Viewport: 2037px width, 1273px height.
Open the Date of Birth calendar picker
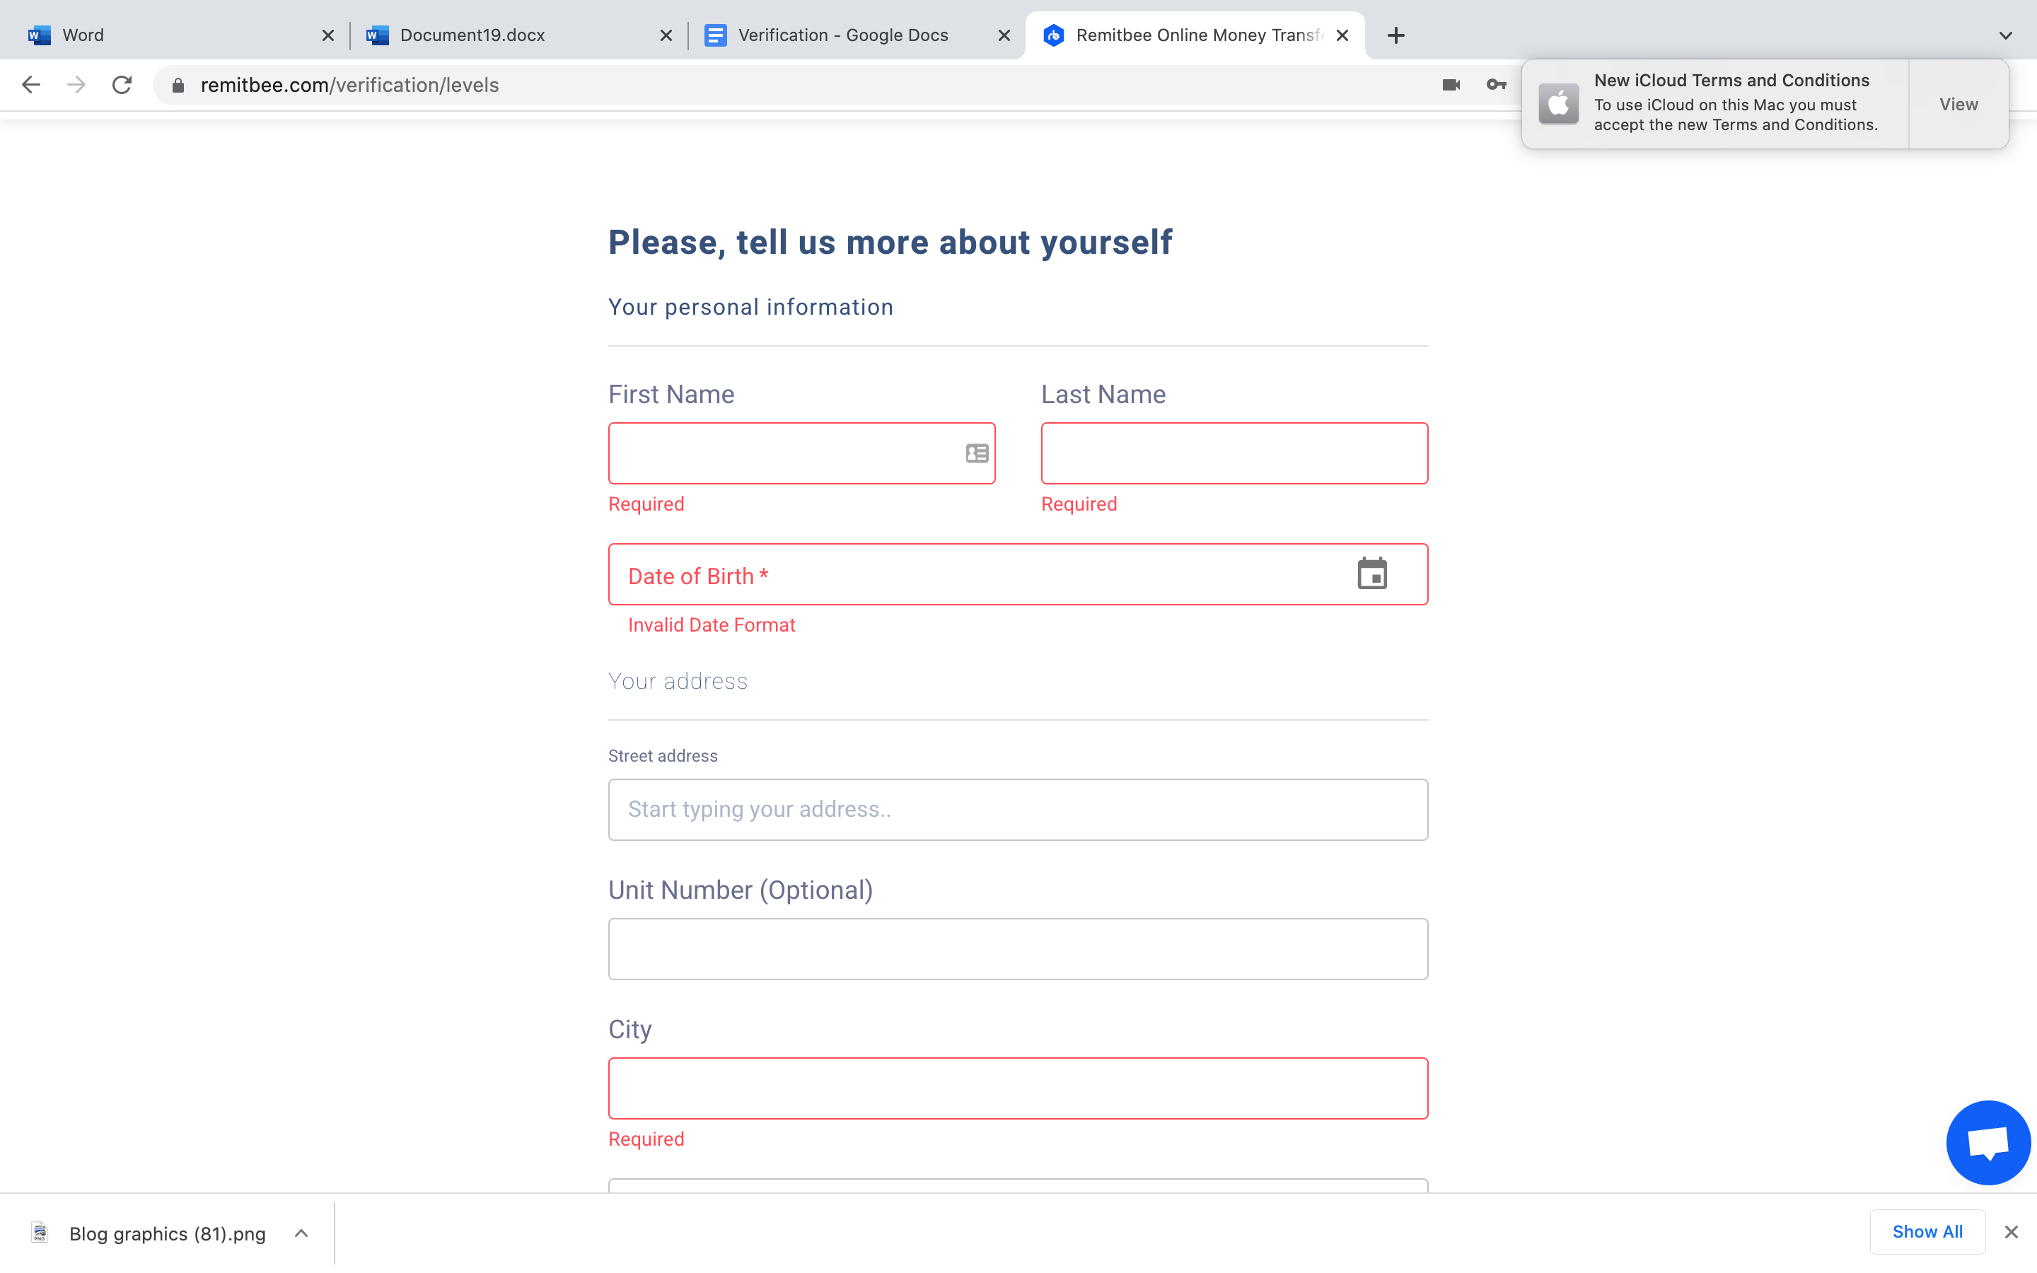point(1372,574)
